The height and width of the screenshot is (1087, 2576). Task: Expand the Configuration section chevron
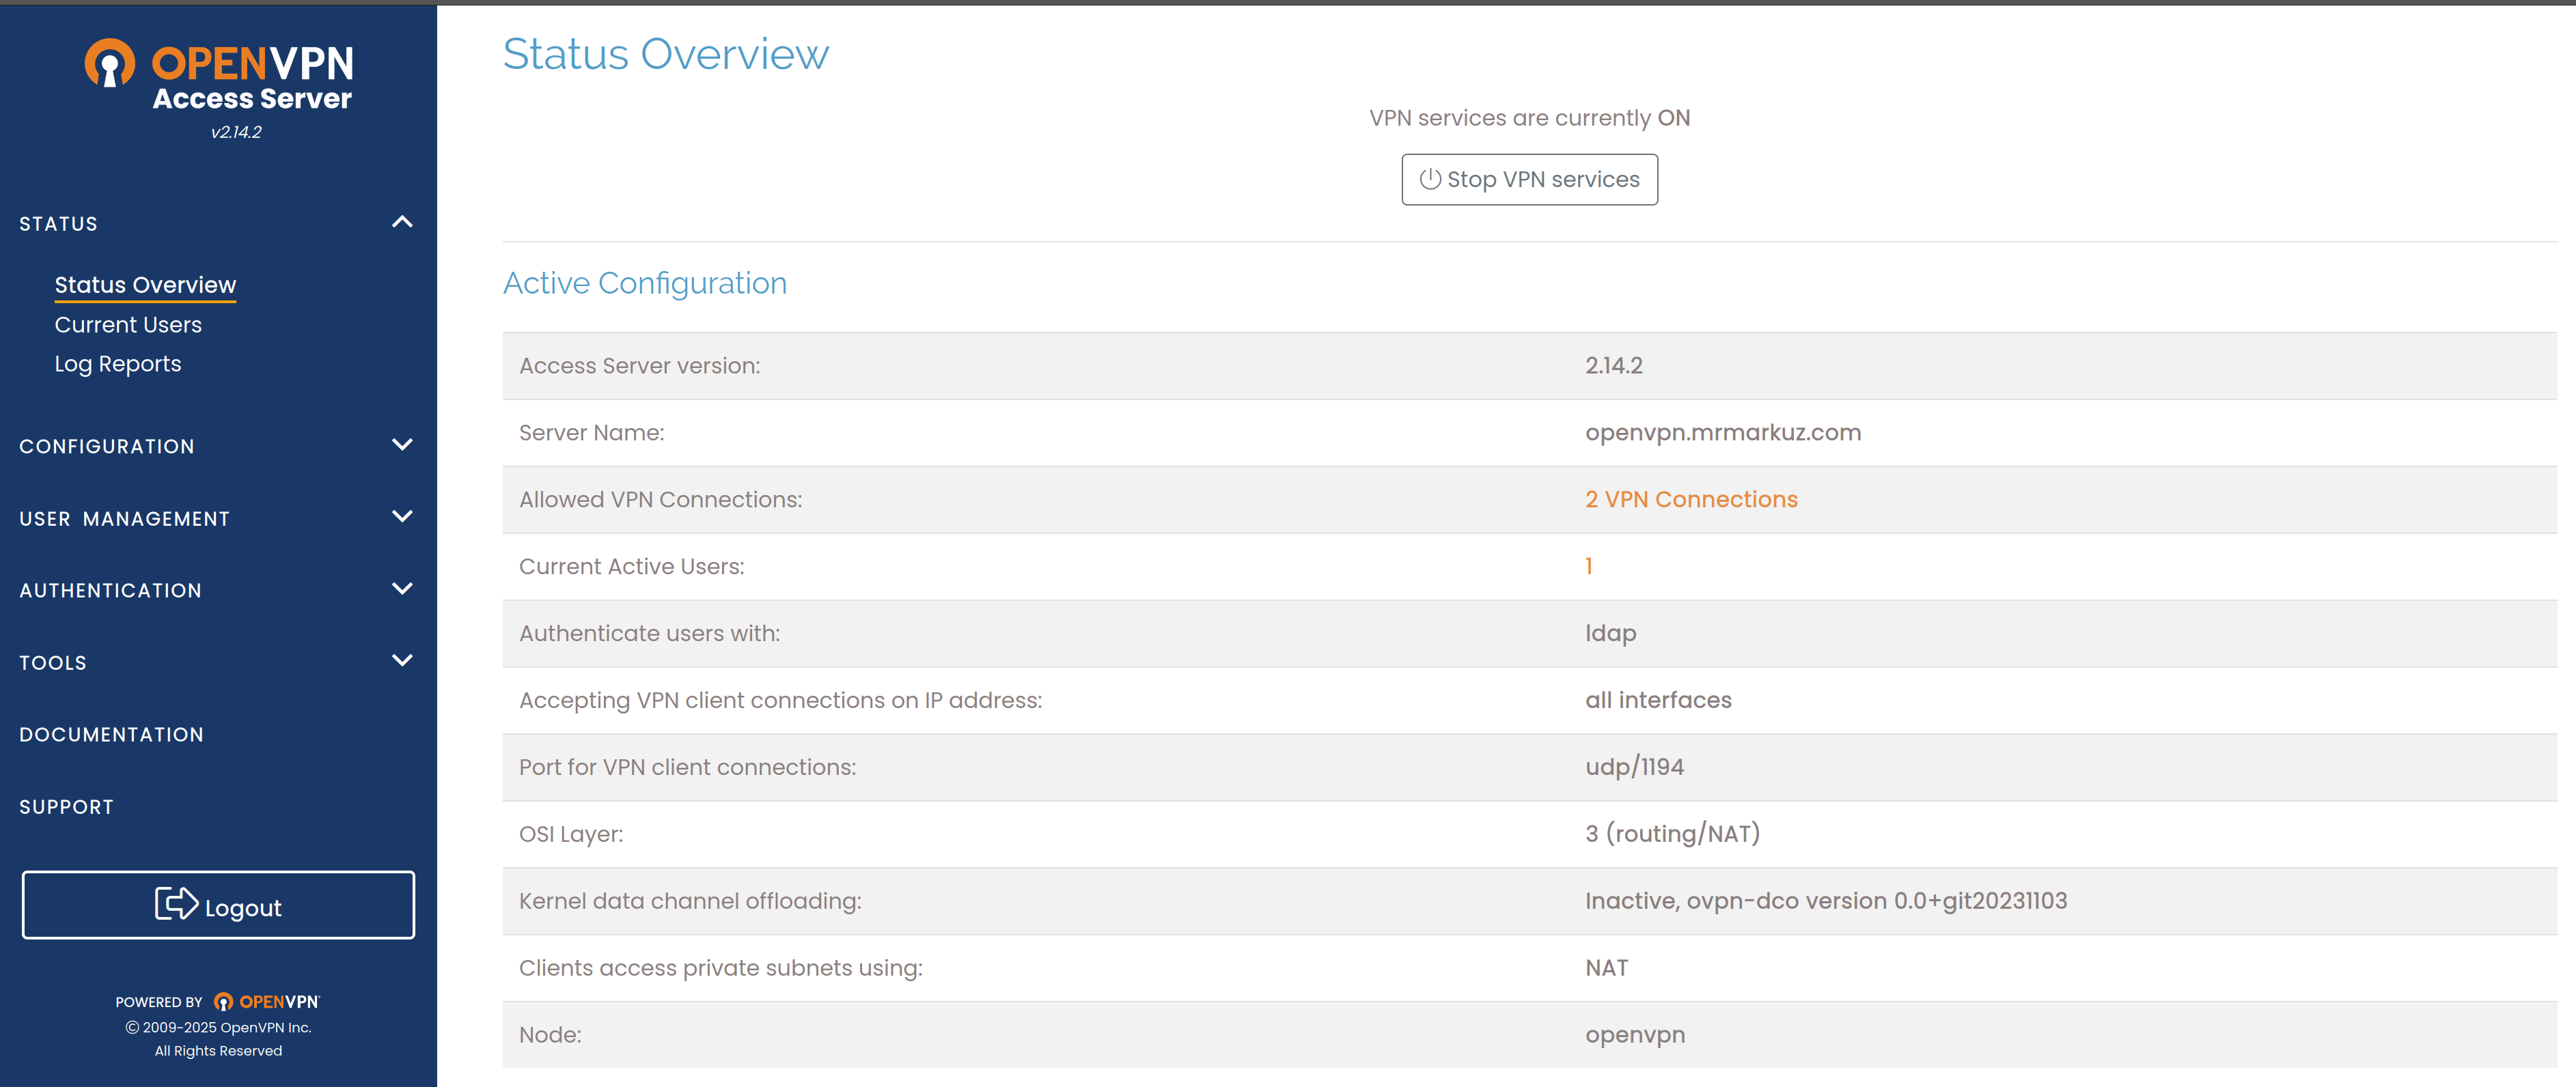pos(402,444)
